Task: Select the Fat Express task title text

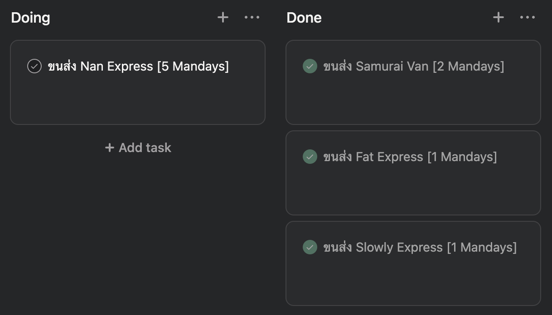Action: [x=410, y=157]
